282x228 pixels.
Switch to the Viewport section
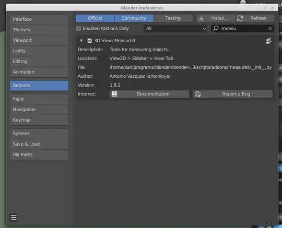tap(39, 40)
